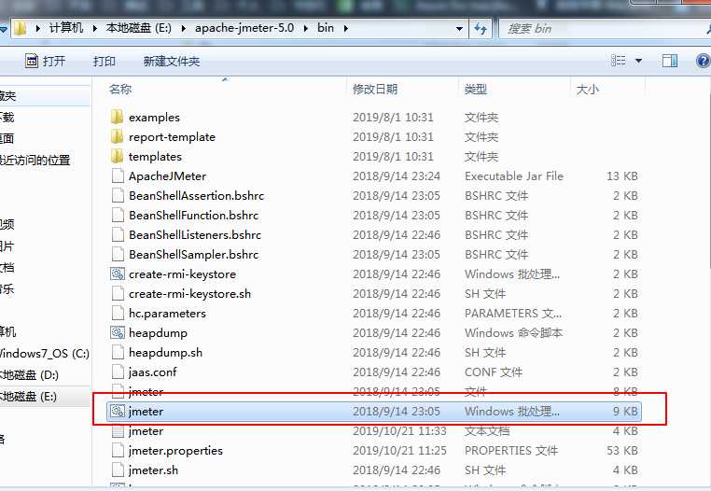Click the PARAMETERS type cell for hc.parameters
711x491 pixels.
pos(513,313)
